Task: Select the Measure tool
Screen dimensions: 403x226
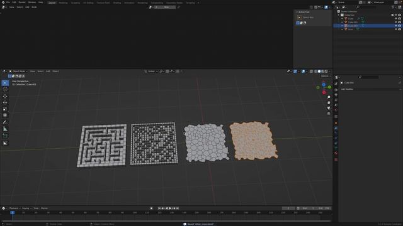Action: 5,129
